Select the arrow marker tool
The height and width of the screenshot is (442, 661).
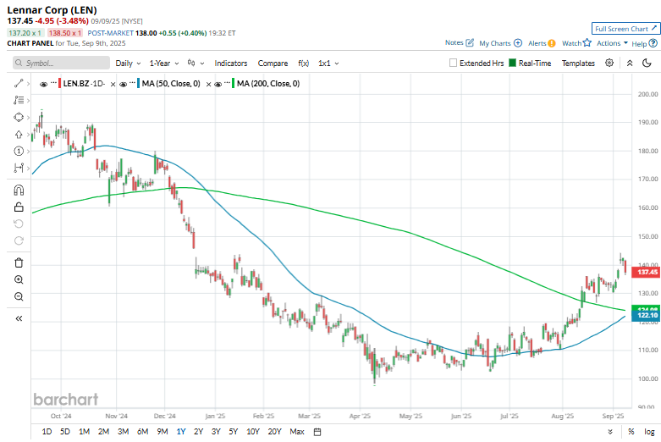[19, 135]
